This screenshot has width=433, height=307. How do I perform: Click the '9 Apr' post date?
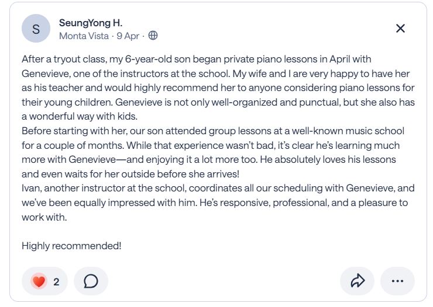coord(128,36)
